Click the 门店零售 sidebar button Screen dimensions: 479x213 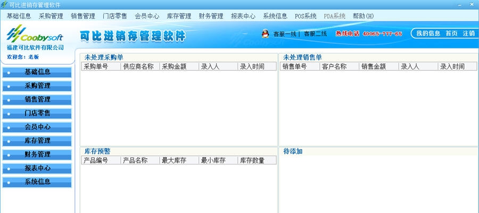[37, 113]
